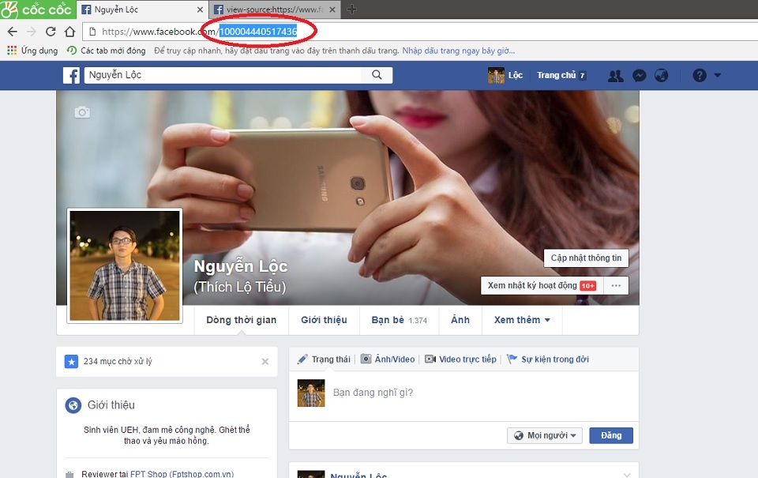Focus the Facebook search box
Image resolution: width=758 pixels, height=478 pixels.
click(x=223, y=75)
